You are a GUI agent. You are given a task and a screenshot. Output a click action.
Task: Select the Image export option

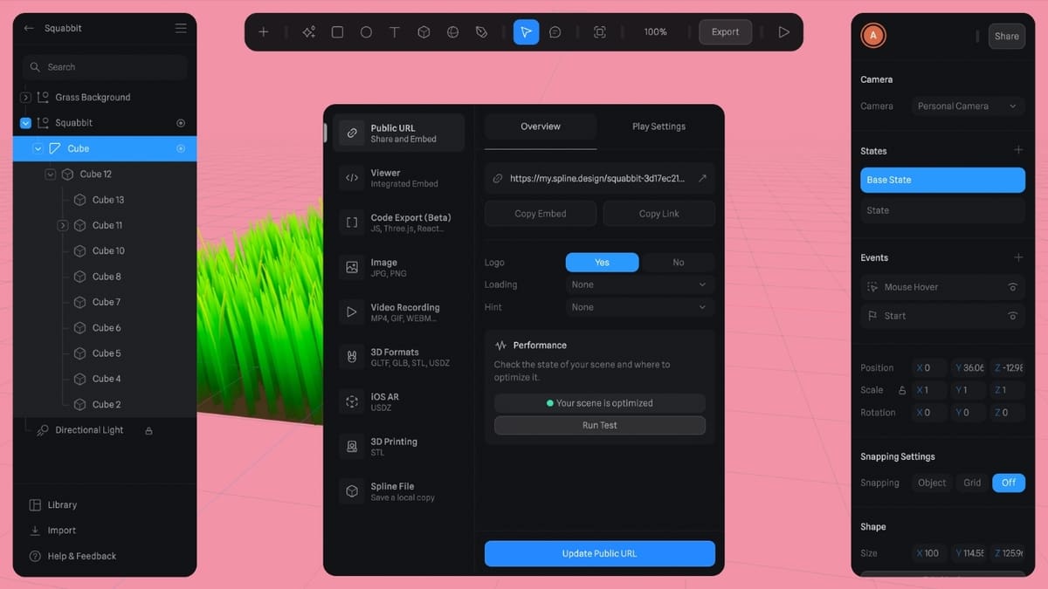tap(399, 267)
